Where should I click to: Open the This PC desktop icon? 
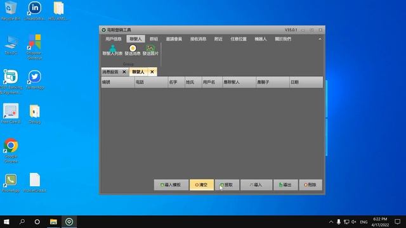click(x=11, y=45)
